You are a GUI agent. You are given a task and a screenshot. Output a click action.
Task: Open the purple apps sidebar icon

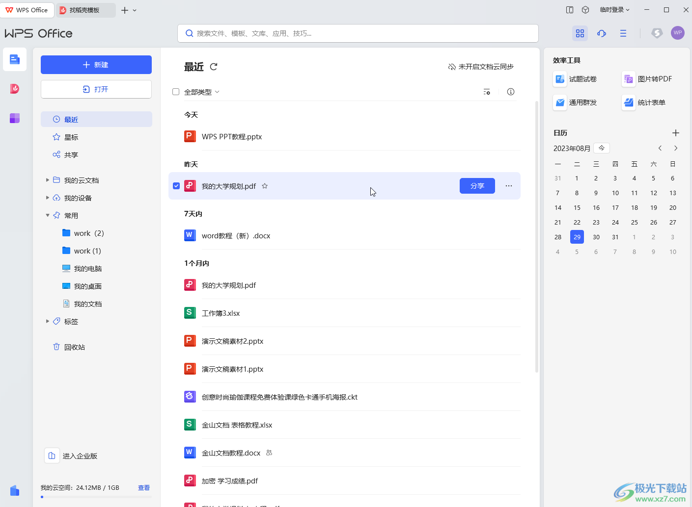coord(15,118)
